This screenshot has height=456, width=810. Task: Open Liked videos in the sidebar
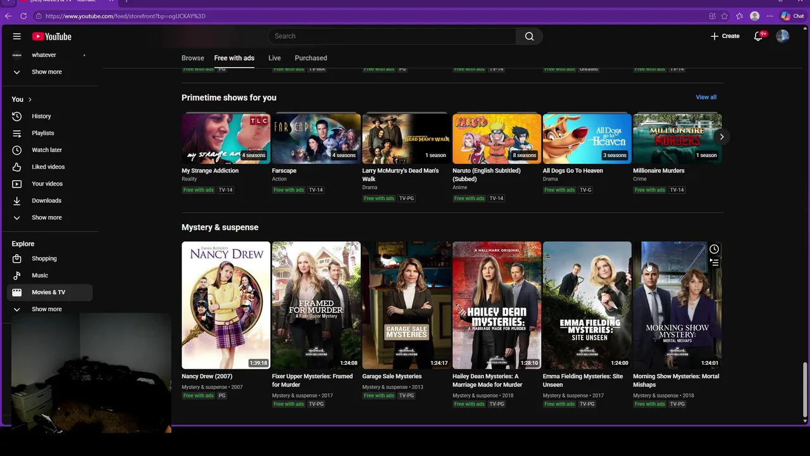pos(49,167)
